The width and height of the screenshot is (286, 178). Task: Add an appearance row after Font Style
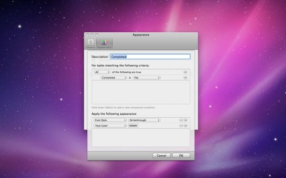coord(185,120)
